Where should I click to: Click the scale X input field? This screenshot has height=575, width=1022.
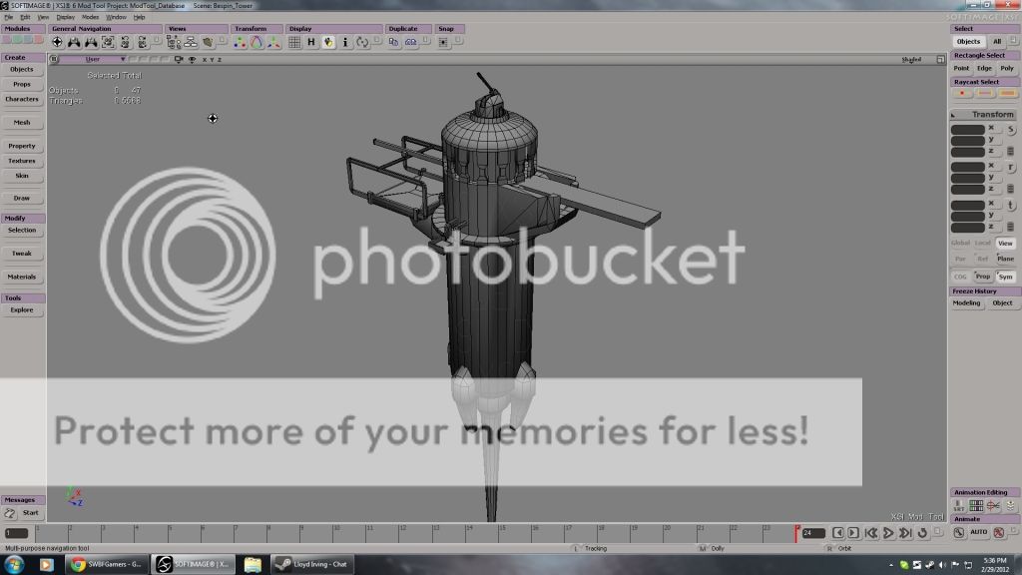(x=968, y=129)
